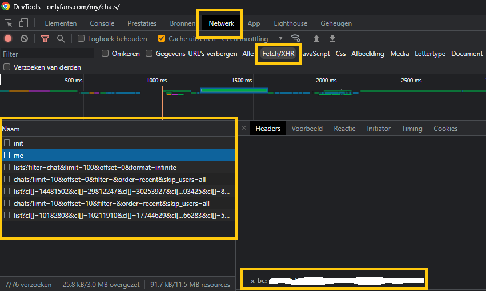Toggle the device toolbar icon
486x291 pixels.
(23, 23)
